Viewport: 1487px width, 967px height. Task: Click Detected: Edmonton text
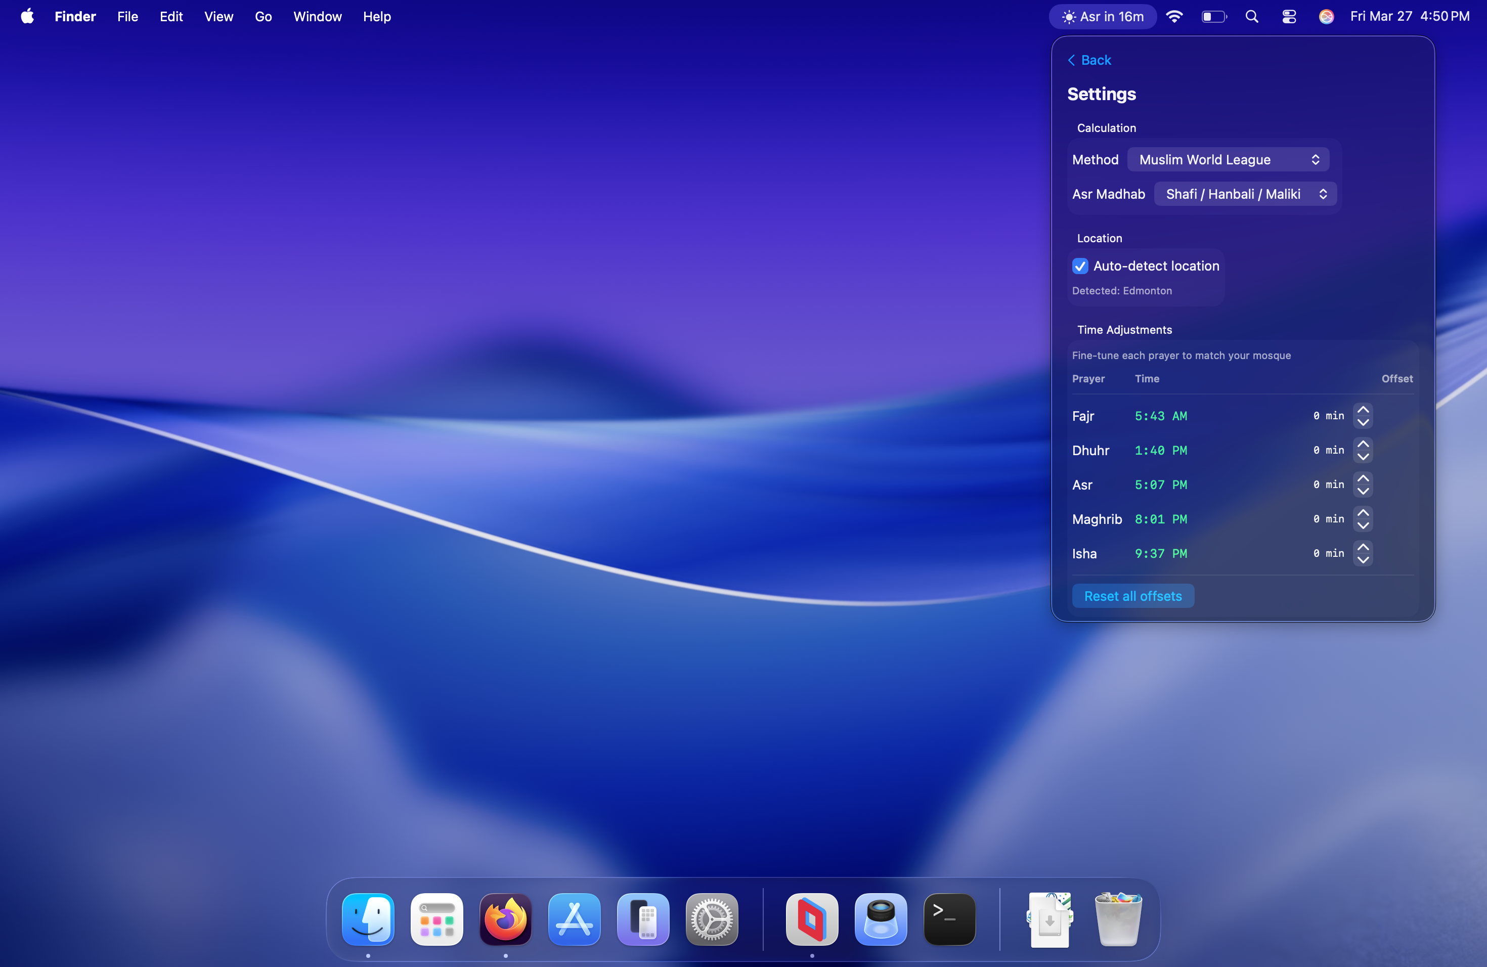coord(1122,290)
